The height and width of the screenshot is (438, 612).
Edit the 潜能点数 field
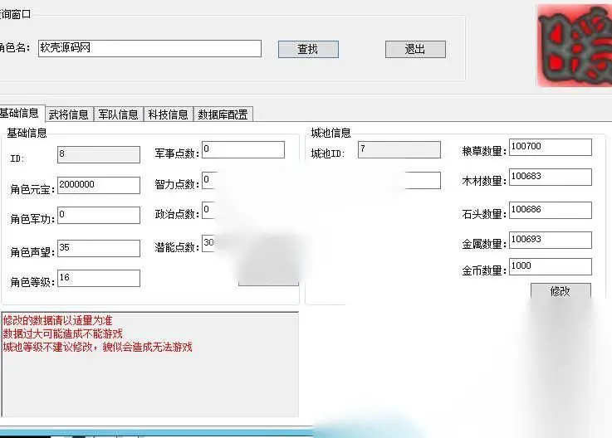click(x=208, y=243)
